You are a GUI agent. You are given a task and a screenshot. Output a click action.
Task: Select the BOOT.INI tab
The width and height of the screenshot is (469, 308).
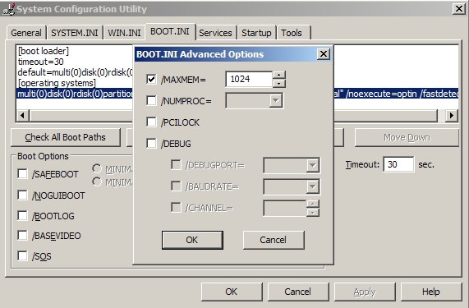click(170, 31)
